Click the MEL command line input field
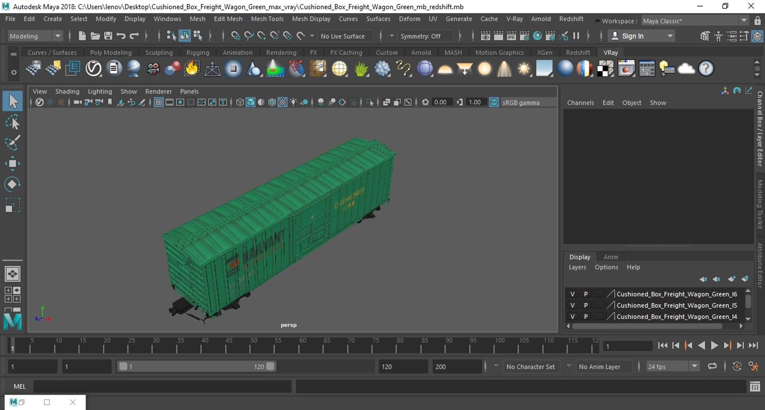The height and width of the screenshot is (410, 765). click(x=162, y=386)
